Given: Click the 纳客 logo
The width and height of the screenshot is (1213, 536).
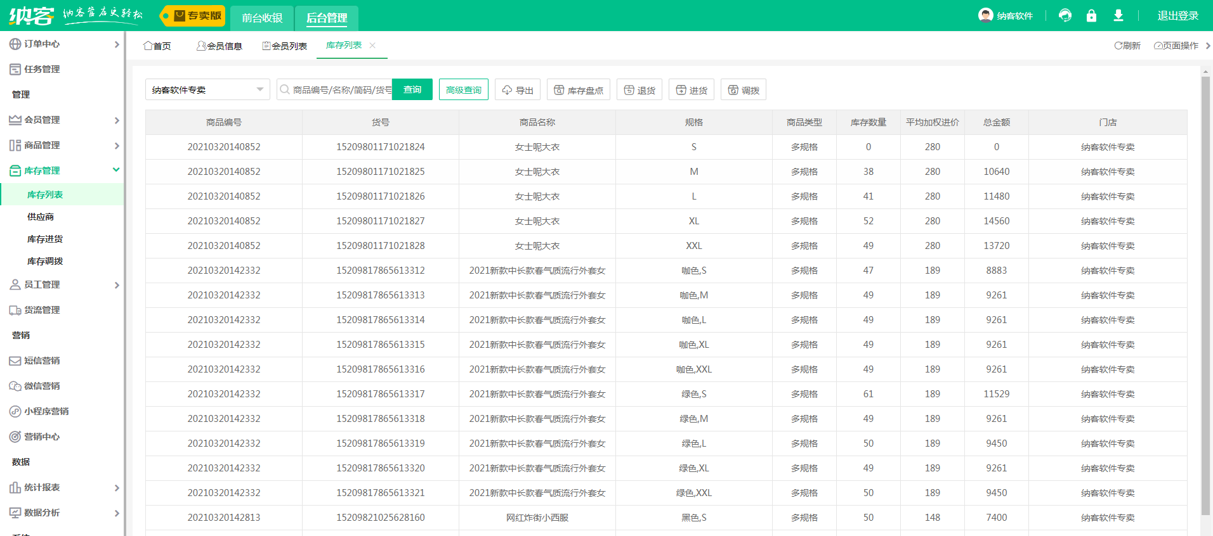Looking at the screenshot, I should pyautogui.click(x=31, y=15).
